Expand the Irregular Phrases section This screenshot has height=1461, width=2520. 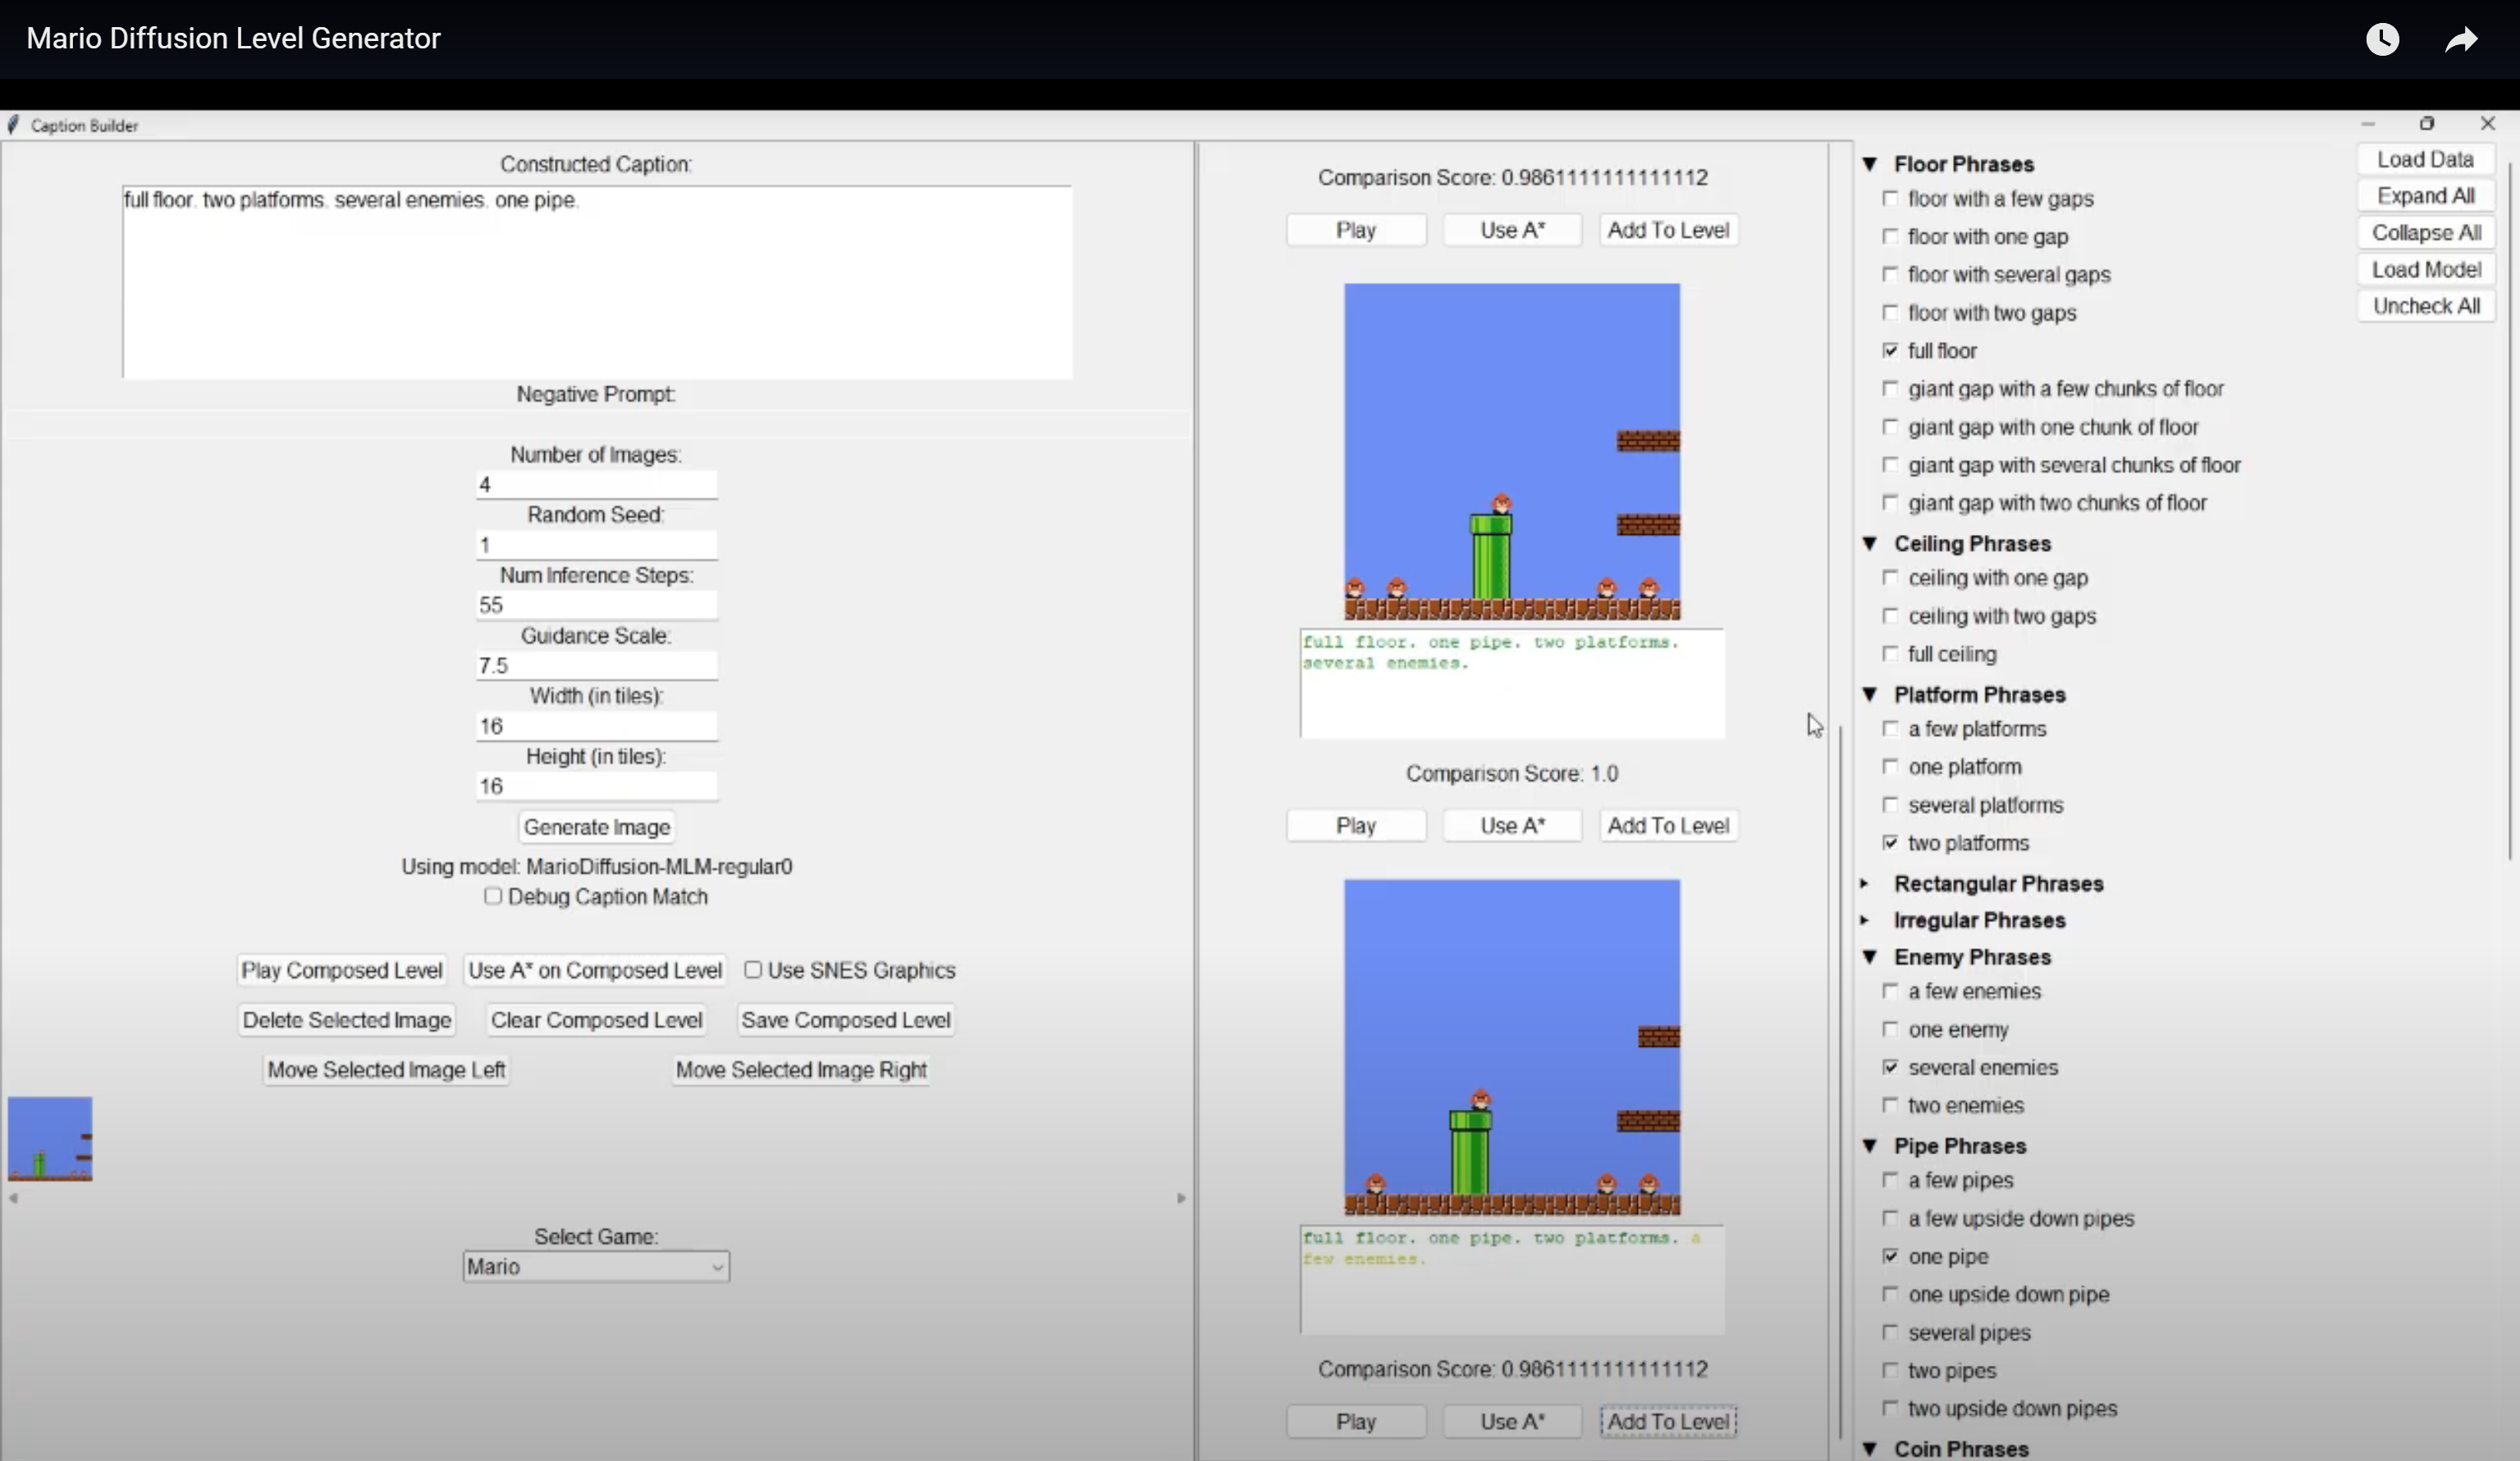pos(1865,920)
